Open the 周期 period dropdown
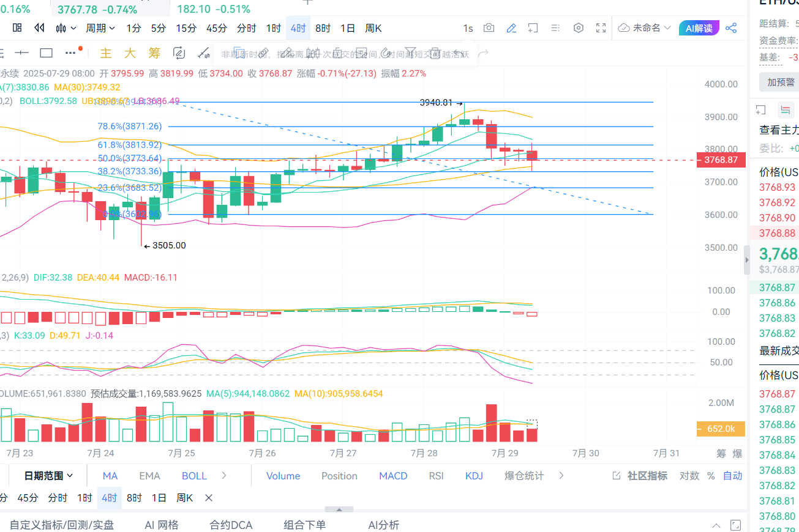 (x=100, y=28)
